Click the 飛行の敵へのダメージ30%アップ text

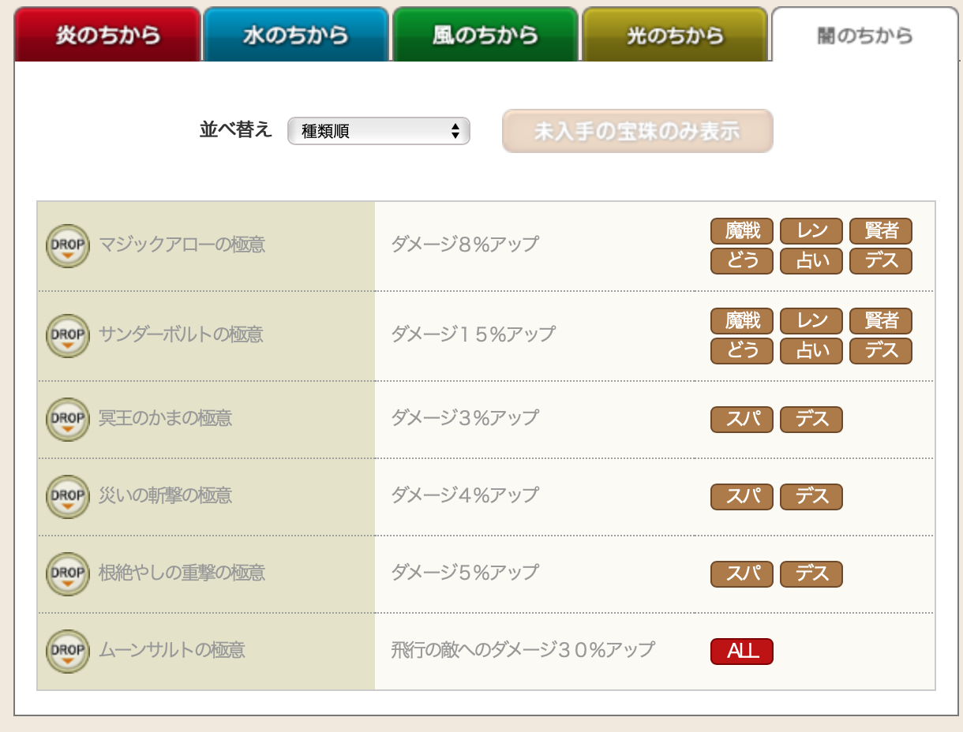coord(523,650)
